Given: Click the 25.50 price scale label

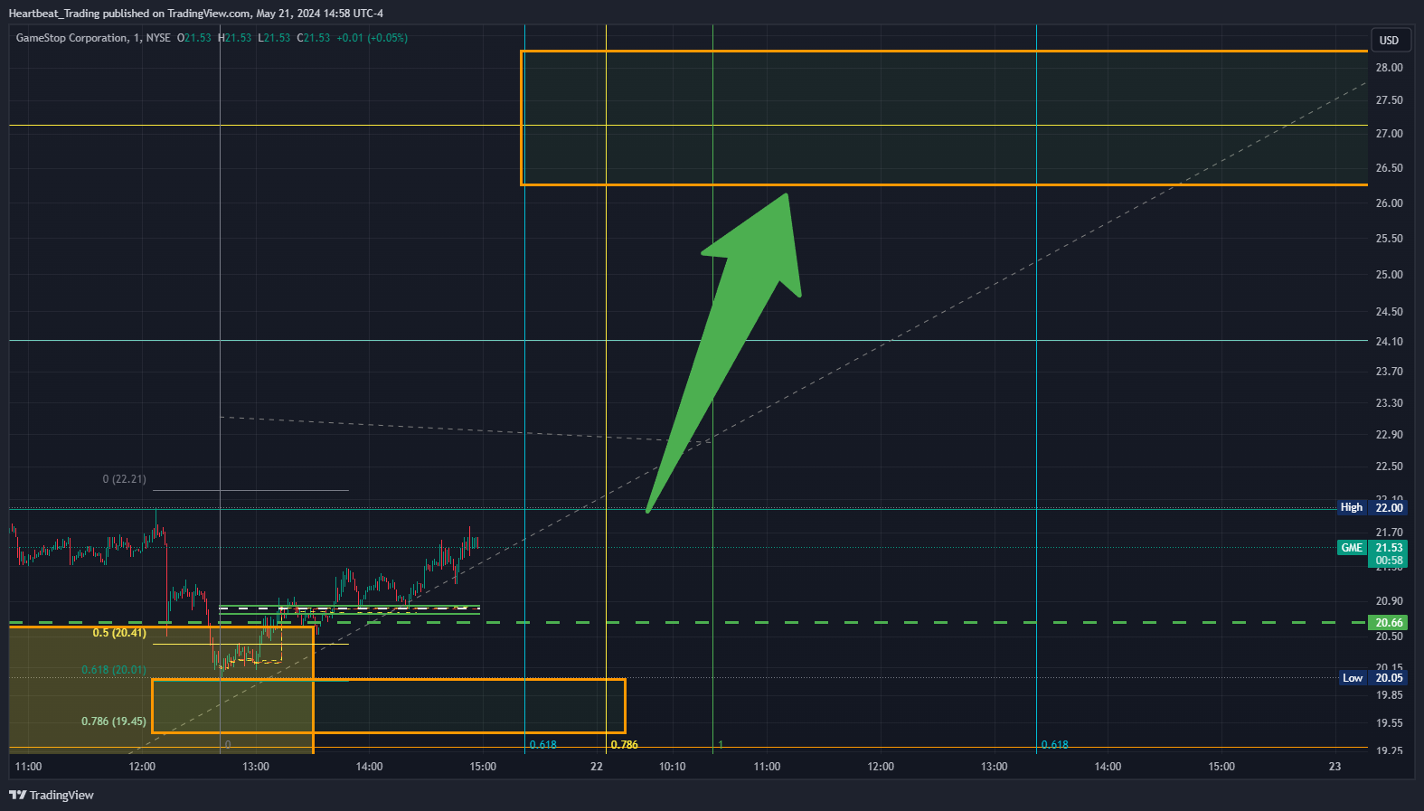Looking at the screenshot, I should (x=1389, y=239).
